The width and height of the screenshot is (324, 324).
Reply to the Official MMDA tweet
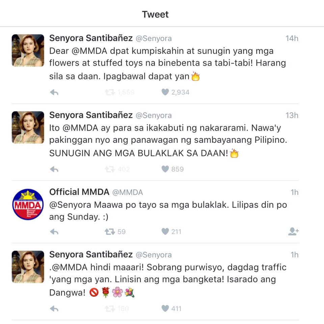point(54,232)
